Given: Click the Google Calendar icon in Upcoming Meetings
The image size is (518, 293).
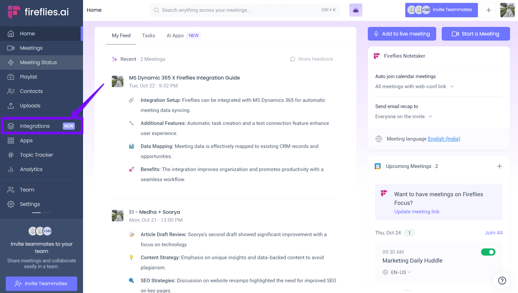Looking at the screenshot, I should click(378, 166).
